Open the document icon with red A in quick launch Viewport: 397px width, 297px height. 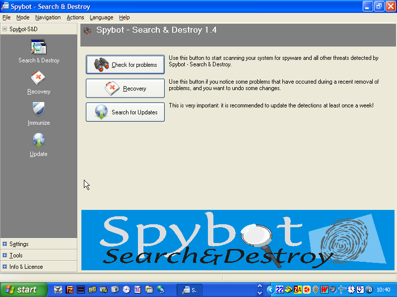click(x=138, y=290)
